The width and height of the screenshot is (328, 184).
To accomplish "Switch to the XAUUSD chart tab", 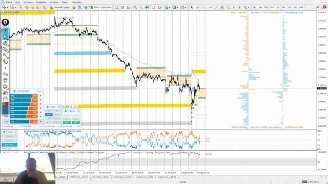I will pos(167,177).
